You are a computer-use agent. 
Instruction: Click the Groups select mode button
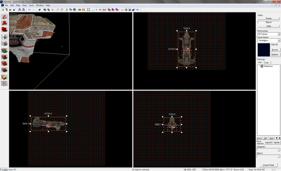click(x=268, y=18)
